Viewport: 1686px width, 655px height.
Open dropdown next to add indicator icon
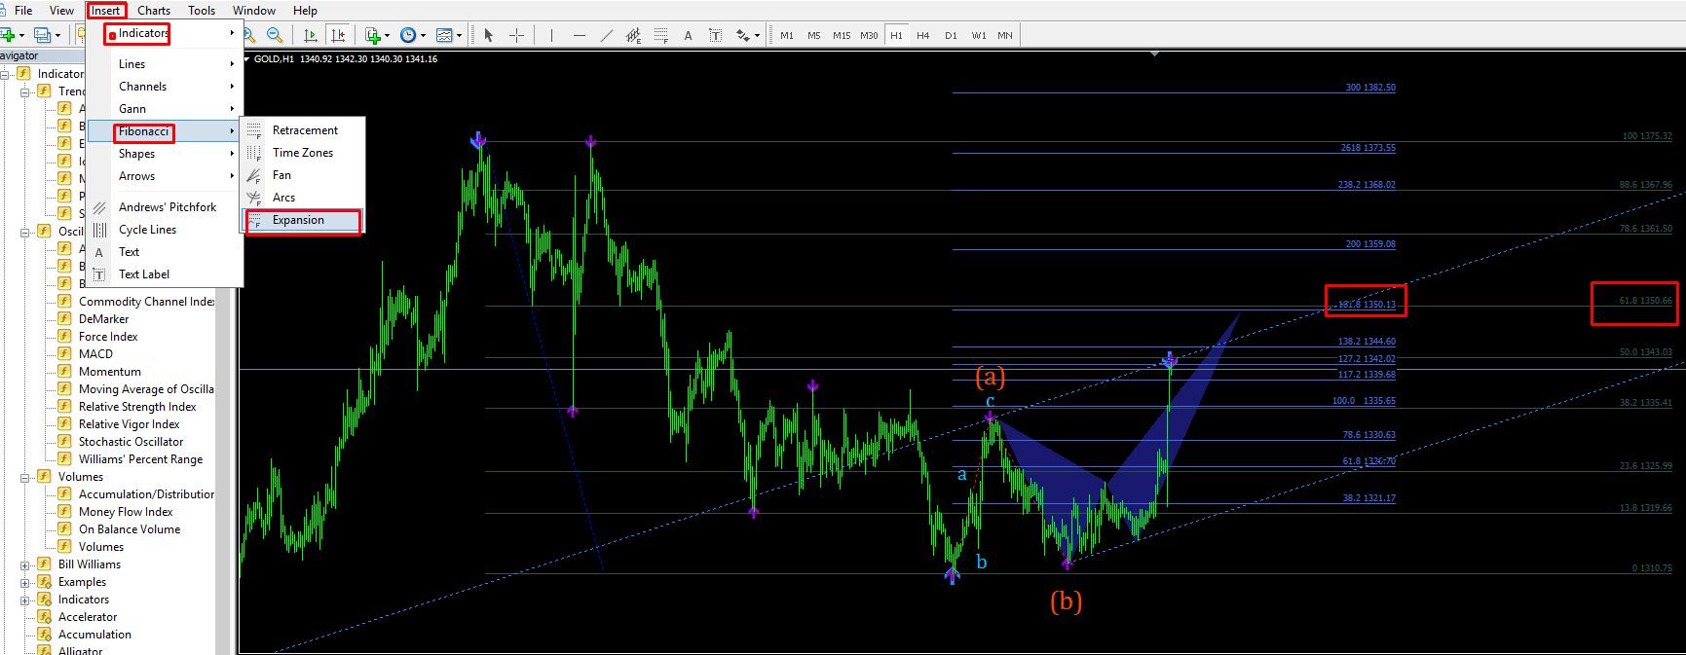point(387,36)
